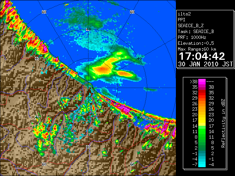Pick the orange segment beside legend value 26
Viewport: 235px width, 176px height.
202,103
